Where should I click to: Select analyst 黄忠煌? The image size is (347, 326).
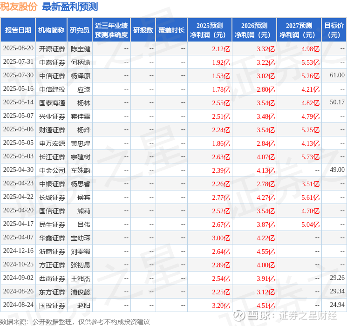tap(81, 143)
